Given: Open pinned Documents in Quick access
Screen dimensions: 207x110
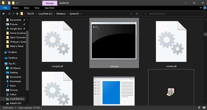Looking at the screenshot, I should (x=16, y=20).
